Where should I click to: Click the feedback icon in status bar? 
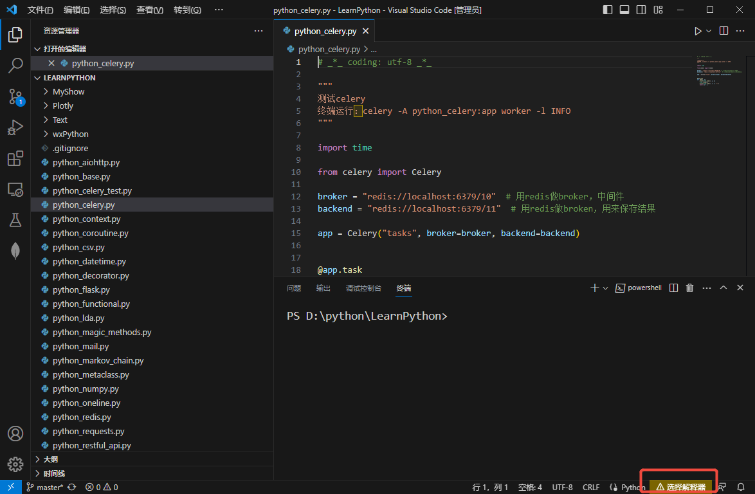[722, 487]
